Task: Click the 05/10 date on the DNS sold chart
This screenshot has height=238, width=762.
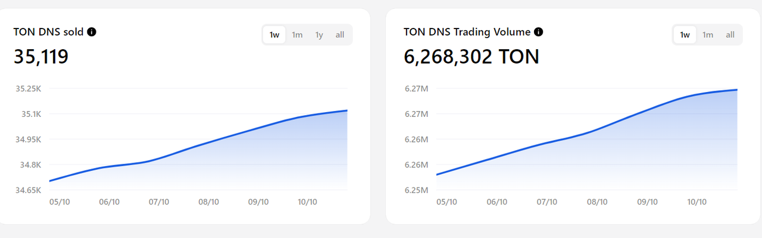Action: point(60,202)
